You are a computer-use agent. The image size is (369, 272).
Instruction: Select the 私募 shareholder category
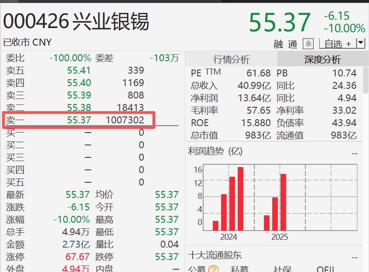(240, 269)
